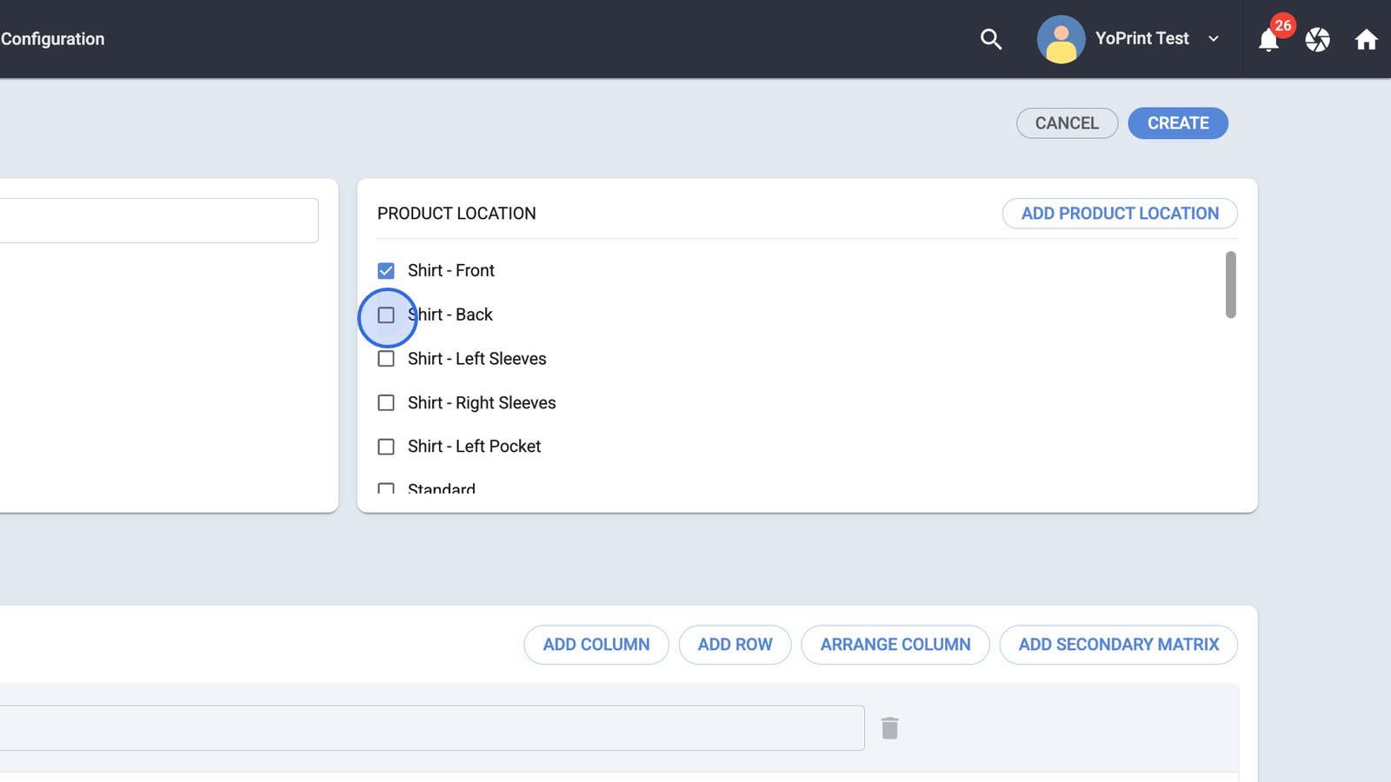This screenshot has height=782, width=1391.
Task: Click the product location list scrollbar
Action: (x=1230, y=285)
